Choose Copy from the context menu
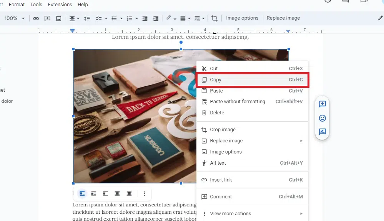The height and width of the screenshot is (221, 384). click(x=252, y=80)
